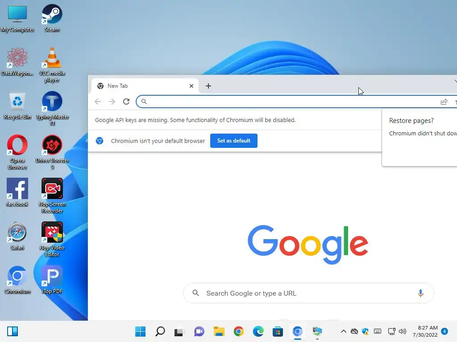Switch to the New Tab tab
Viewport: 457px width, 342px height.
(145, 86)
